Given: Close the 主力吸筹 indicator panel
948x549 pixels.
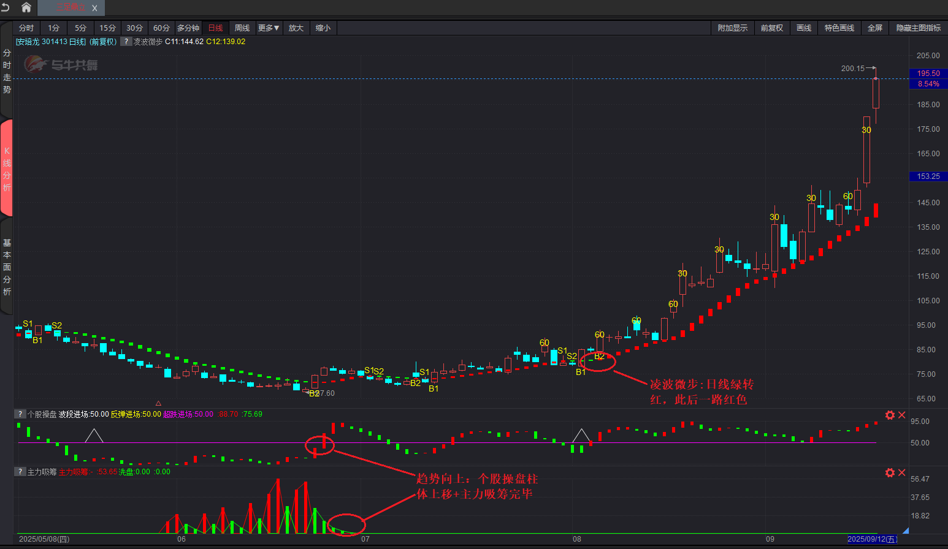Looking at the screenshot, I should click(902, 472).
